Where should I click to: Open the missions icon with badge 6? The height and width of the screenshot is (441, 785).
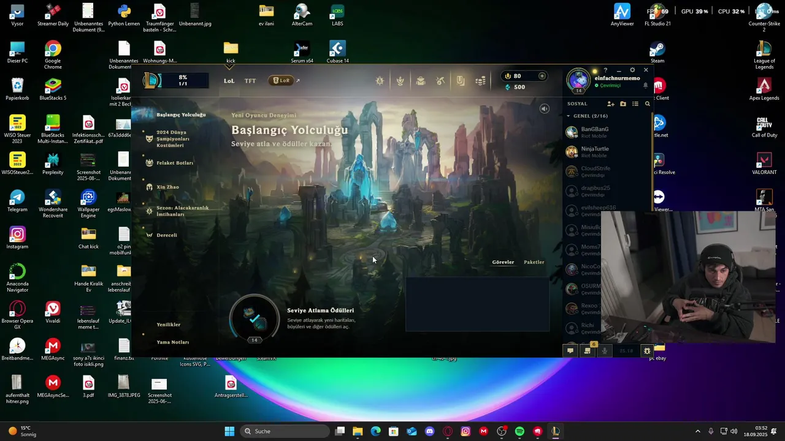click(588, 350)
